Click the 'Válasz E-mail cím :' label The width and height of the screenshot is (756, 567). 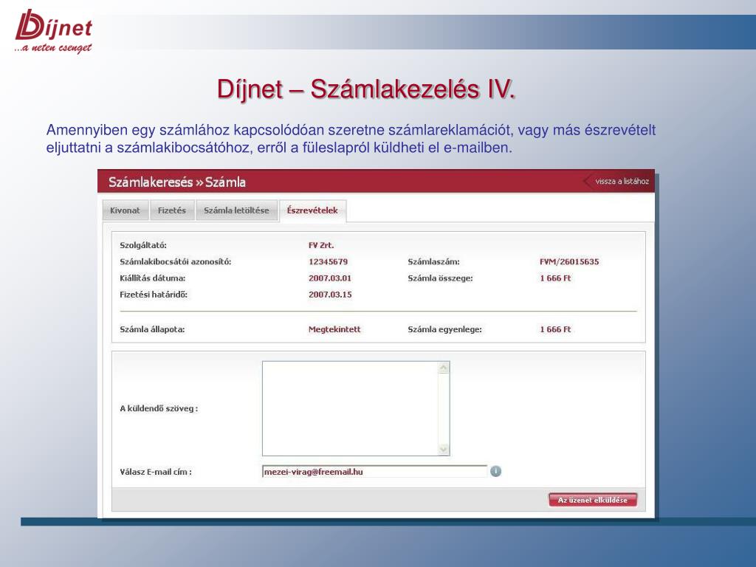pos(156,472)
